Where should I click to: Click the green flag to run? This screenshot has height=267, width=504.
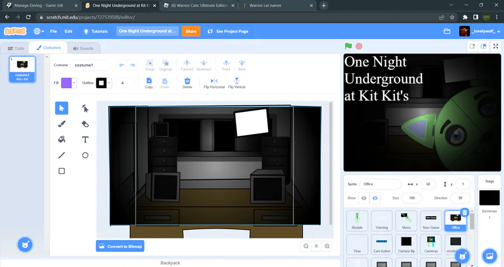(348, 46)
